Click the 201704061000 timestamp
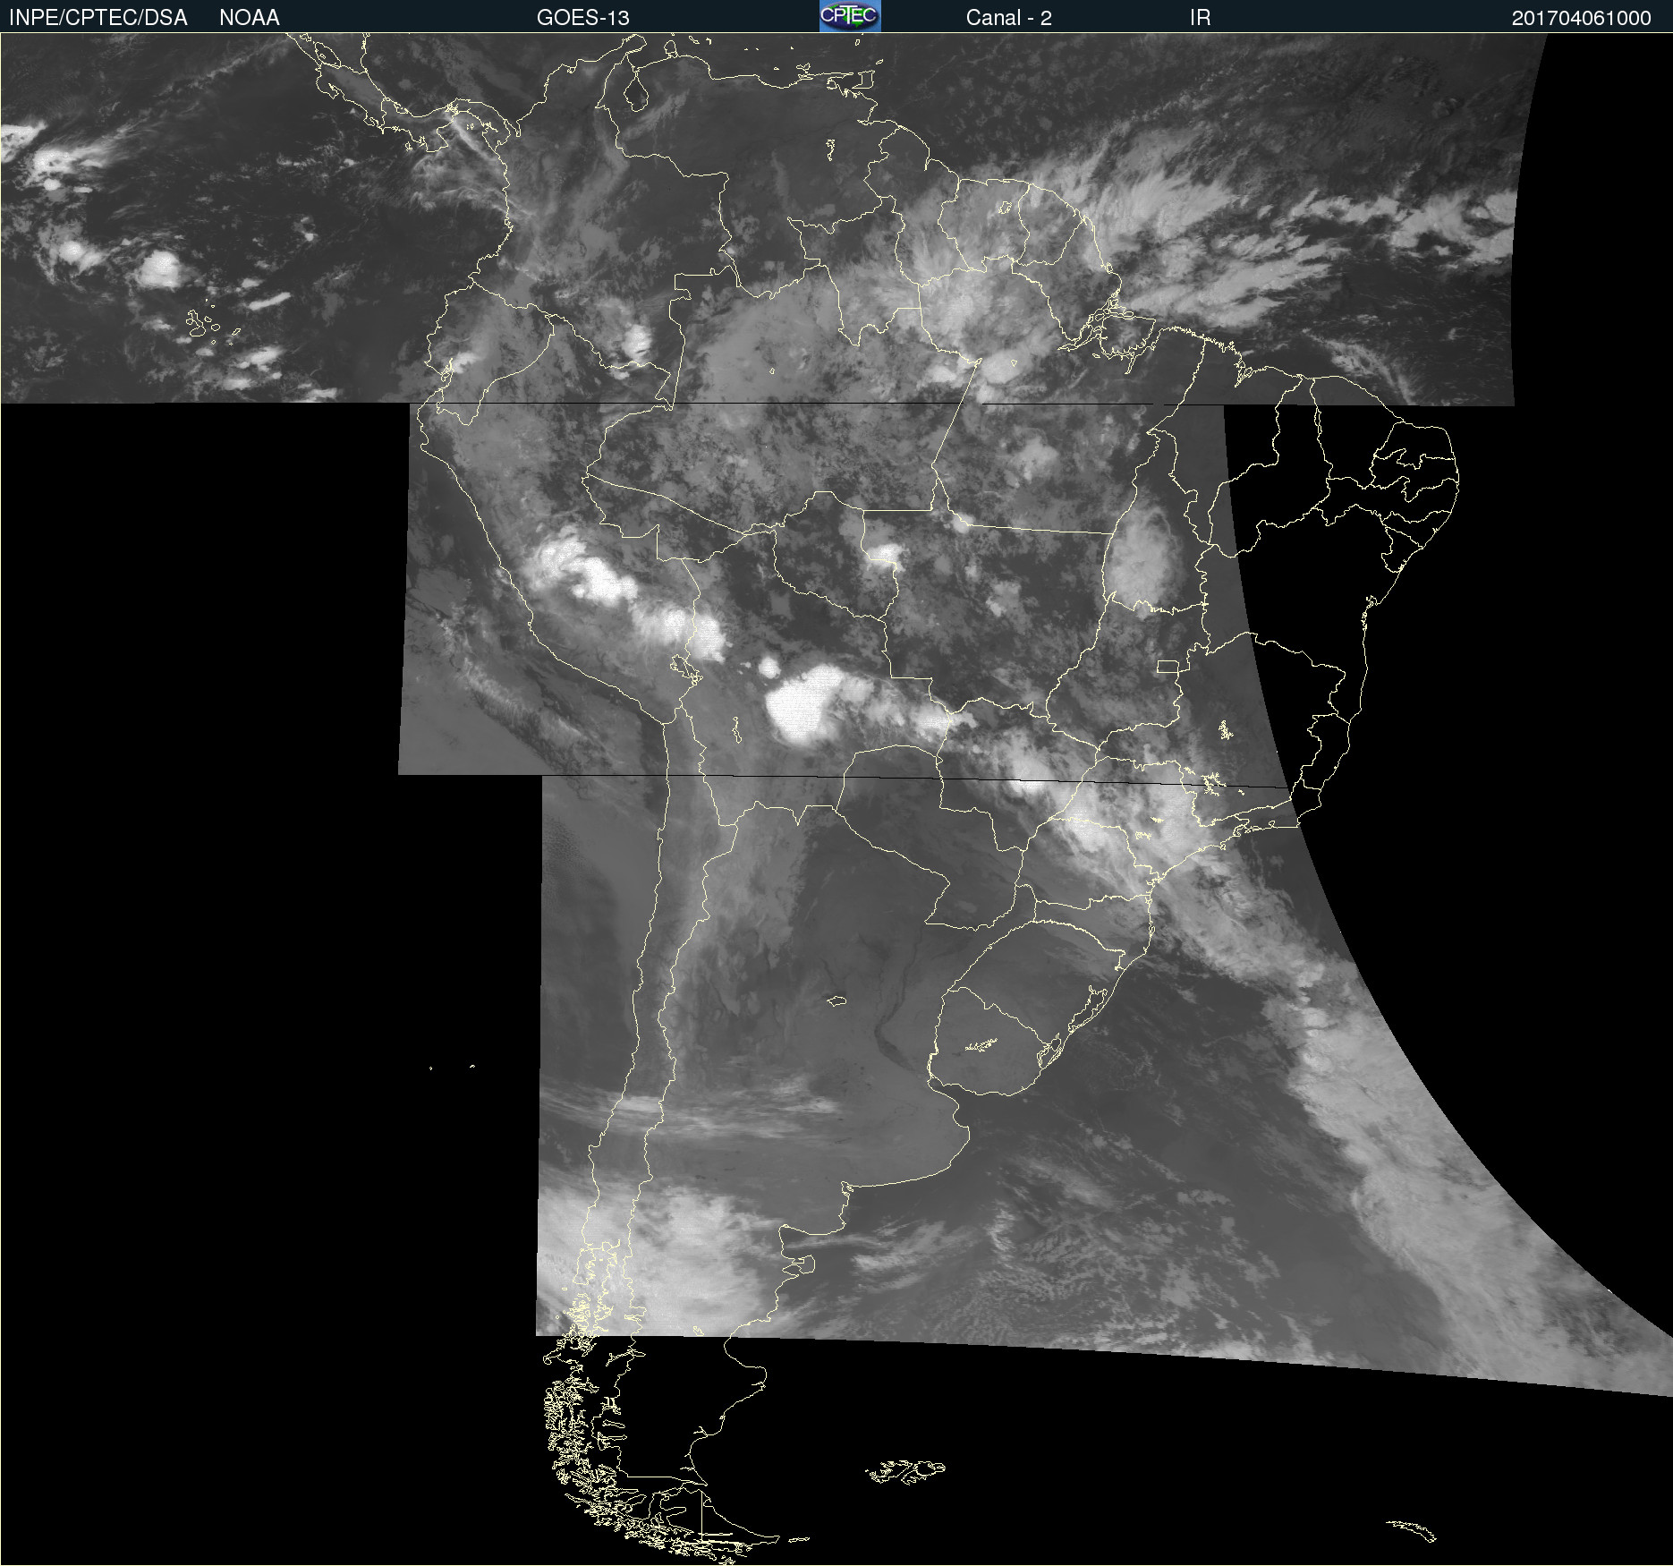 point(1581,18)
